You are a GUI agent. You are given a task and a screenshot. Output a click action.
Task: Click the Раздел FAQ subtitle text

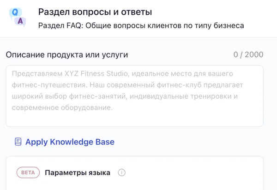coord(141,25)
